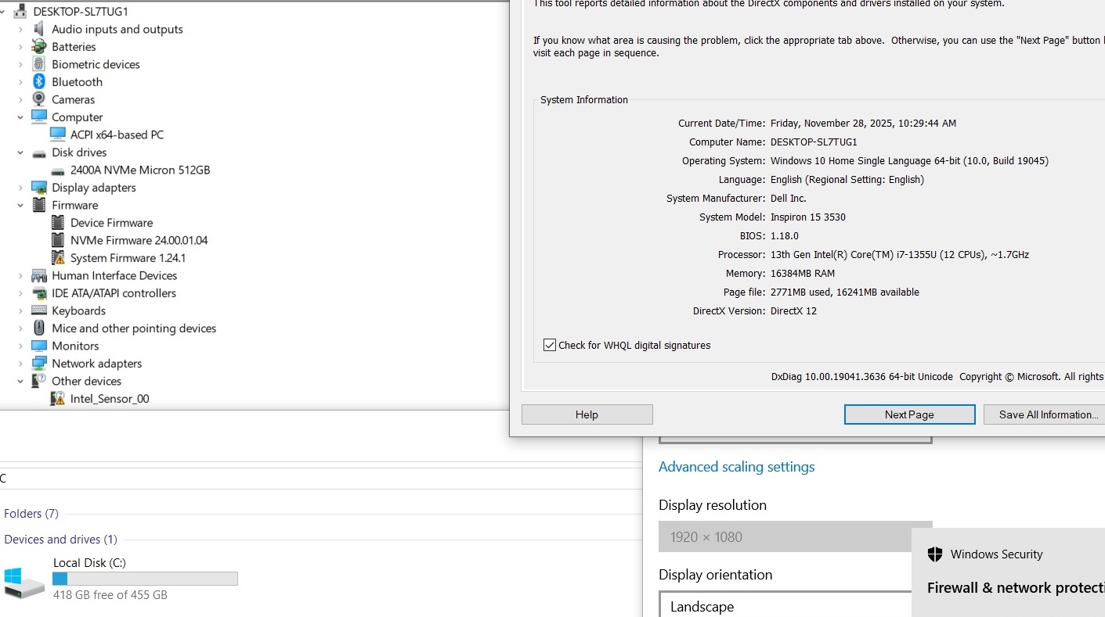Screen dimensions: 1105x617
Task: Click the System Firmware 1.24.1 warning icon
Action: (x=57, y=258)
